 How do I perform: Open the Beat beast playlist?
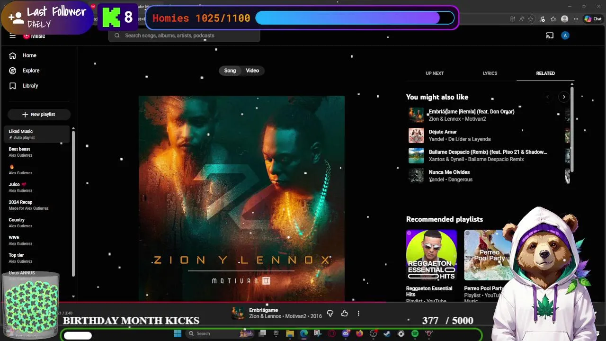pos(38,152)
